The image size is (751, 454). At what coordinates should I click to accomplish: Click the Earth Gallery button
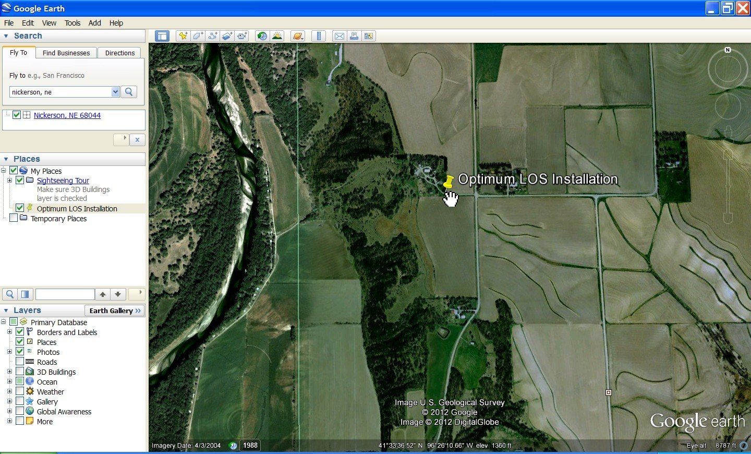115,310
